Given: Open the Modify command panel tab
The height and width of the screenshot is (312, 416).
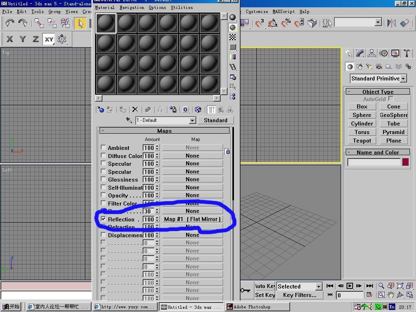Looking at the screenshot, I should (360, 53).
